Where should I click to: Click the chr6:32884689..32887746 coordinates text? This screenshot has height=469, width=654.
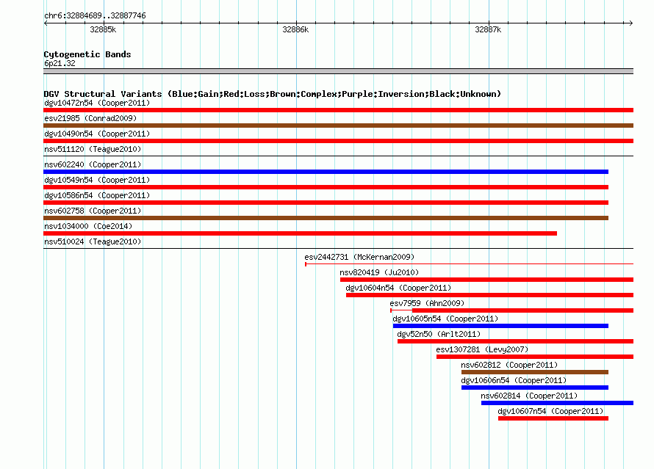[x=95, y=15]
